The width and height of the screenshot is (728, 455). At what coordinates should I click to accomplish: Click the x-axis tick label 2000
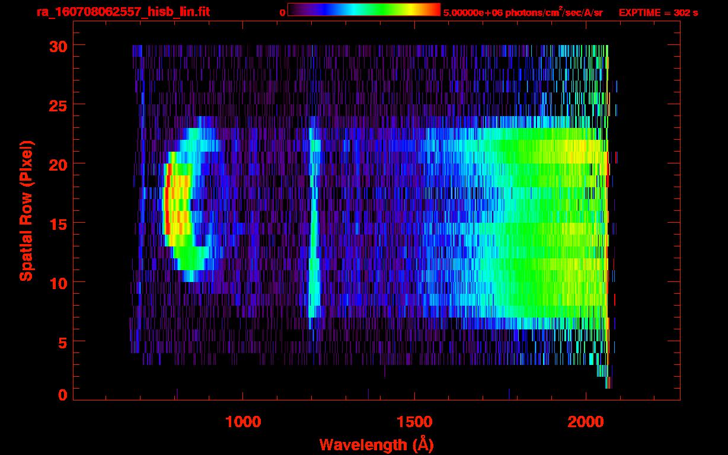coord(586,421)
